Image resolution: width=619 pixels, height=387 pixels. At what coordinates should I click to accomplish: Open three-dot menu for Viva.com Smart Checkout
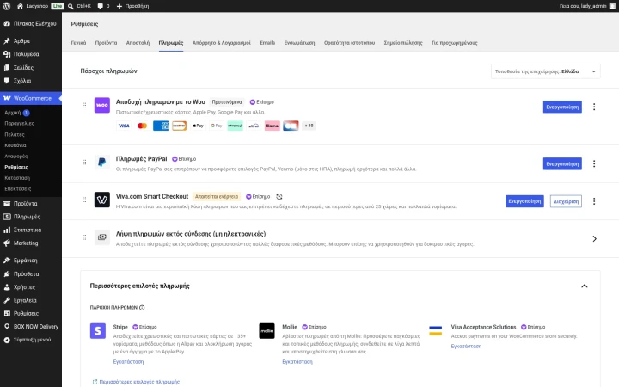click(594, 201)
